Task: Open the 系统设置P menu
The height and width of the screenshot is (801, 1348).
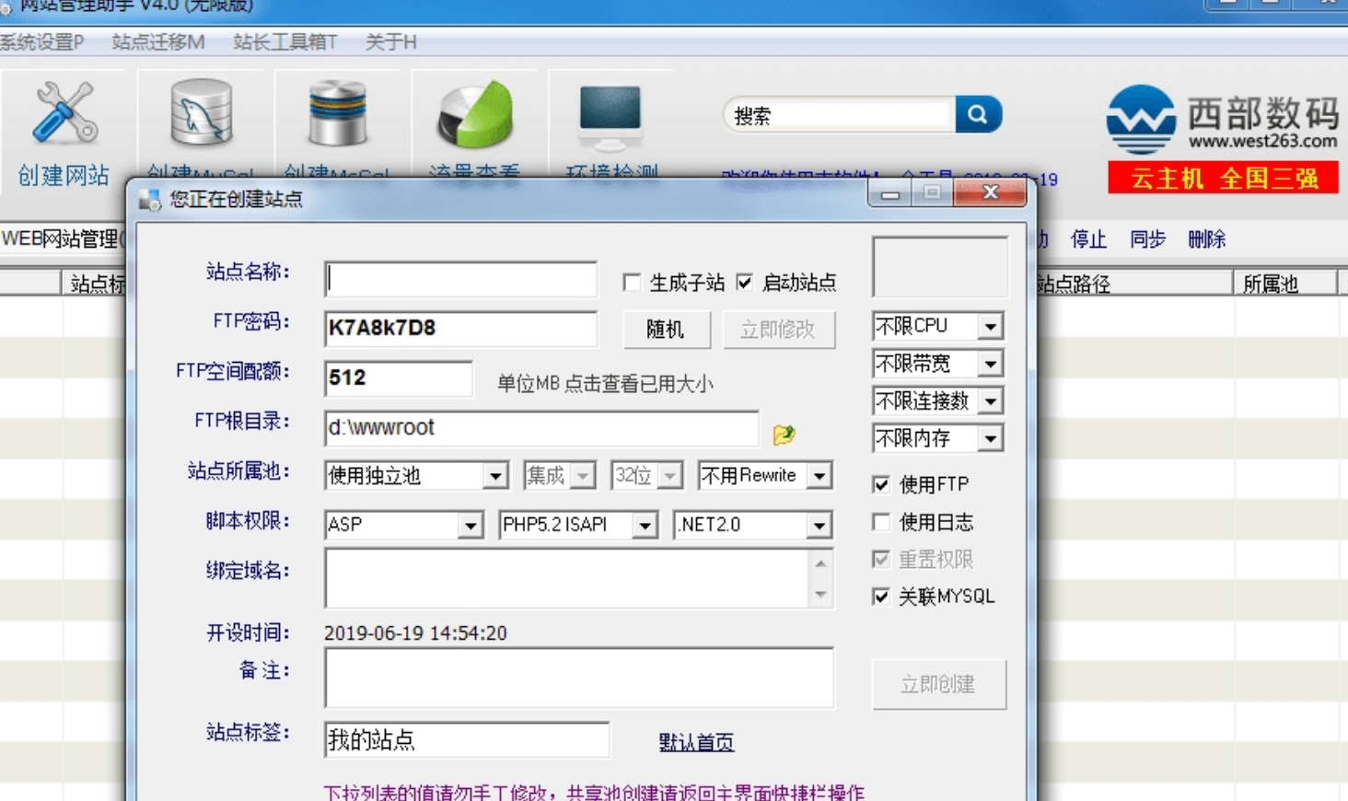Action: point(41,42)
